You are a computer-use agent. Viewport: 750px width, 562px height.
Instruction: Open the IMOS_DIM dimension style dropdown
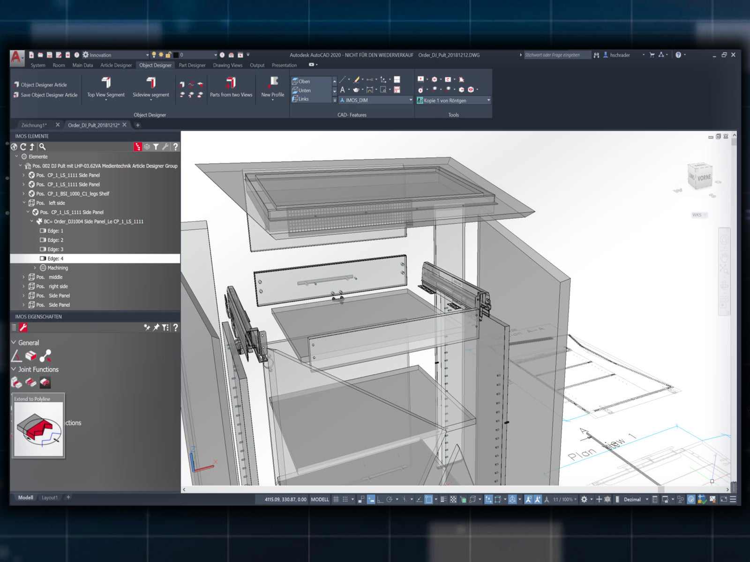tap(410, 100)
